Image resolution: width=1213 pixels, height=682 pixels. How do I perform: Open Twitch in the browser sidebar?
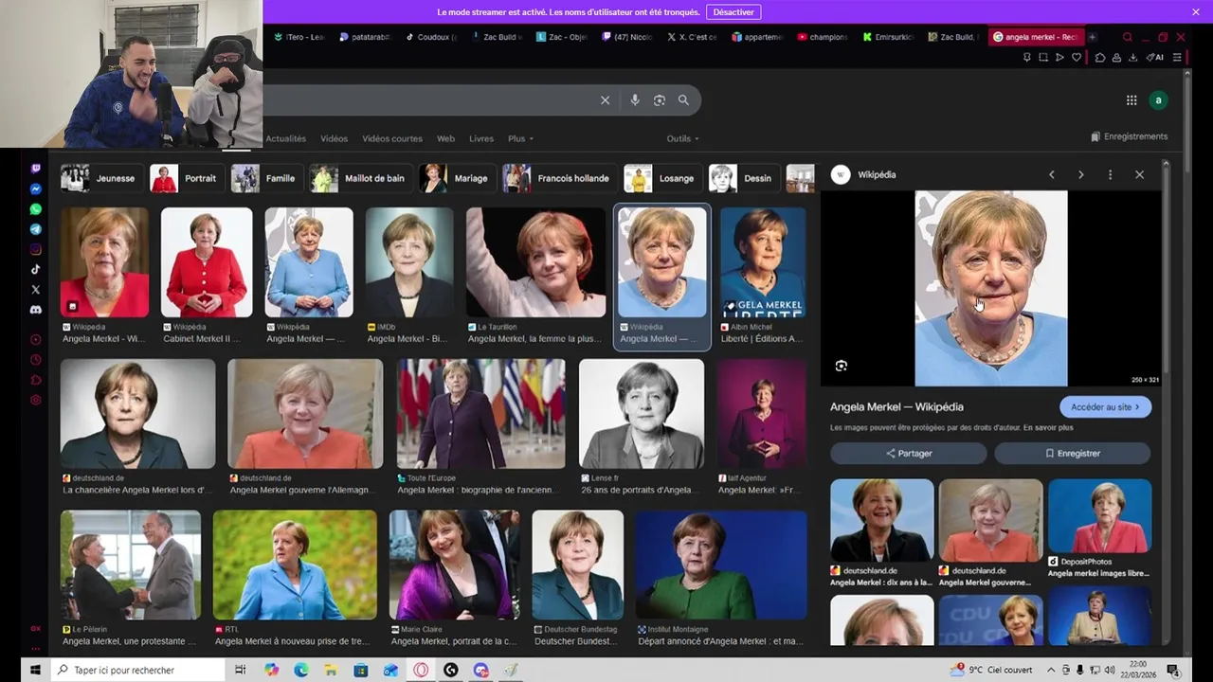point(35,169)
